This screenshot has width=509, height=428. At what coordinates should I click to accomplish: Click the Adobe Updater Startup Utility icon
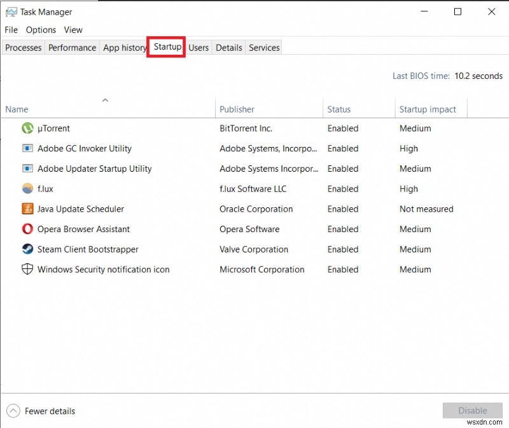point(27,169)
